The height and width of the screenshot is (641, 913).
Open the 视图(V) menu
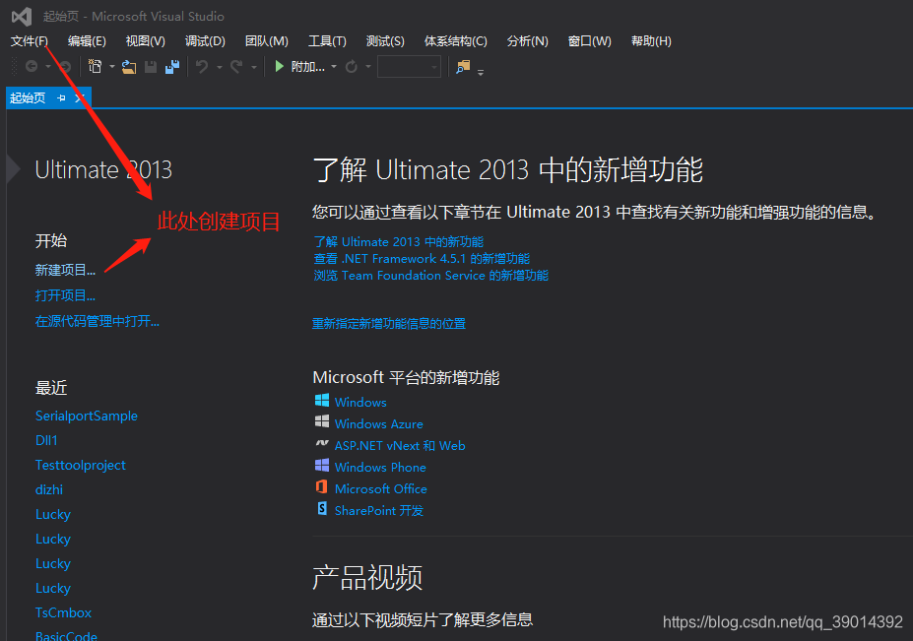pos(146,41)
